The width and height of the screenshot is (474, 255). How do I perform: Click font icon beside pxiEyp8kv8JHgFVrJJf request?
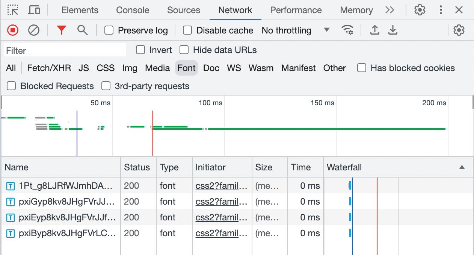coord(11,217)
